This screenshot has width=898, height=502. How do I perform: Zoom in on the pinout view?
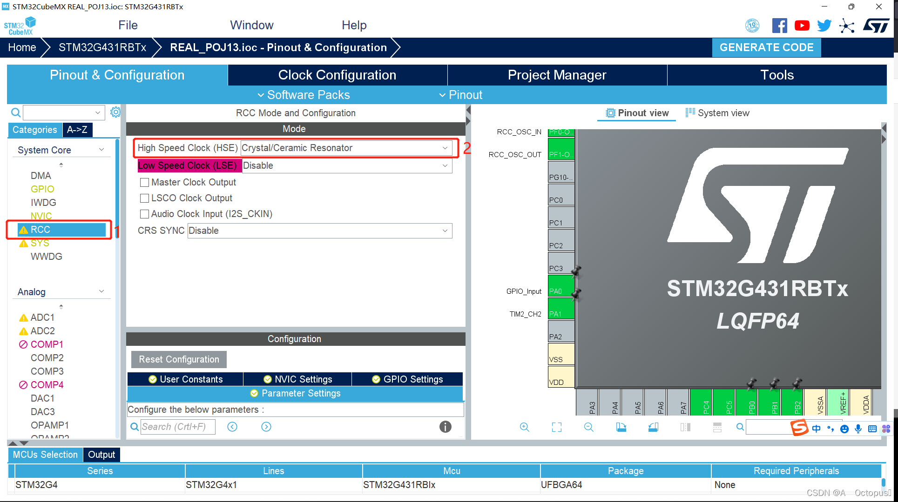tap(524, 427)
